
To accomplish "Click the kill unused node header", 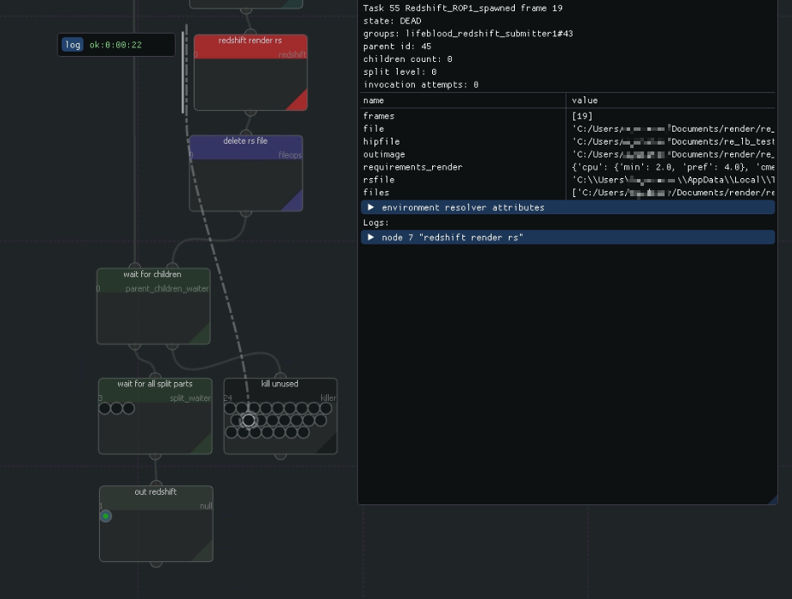I will [280, 384].
